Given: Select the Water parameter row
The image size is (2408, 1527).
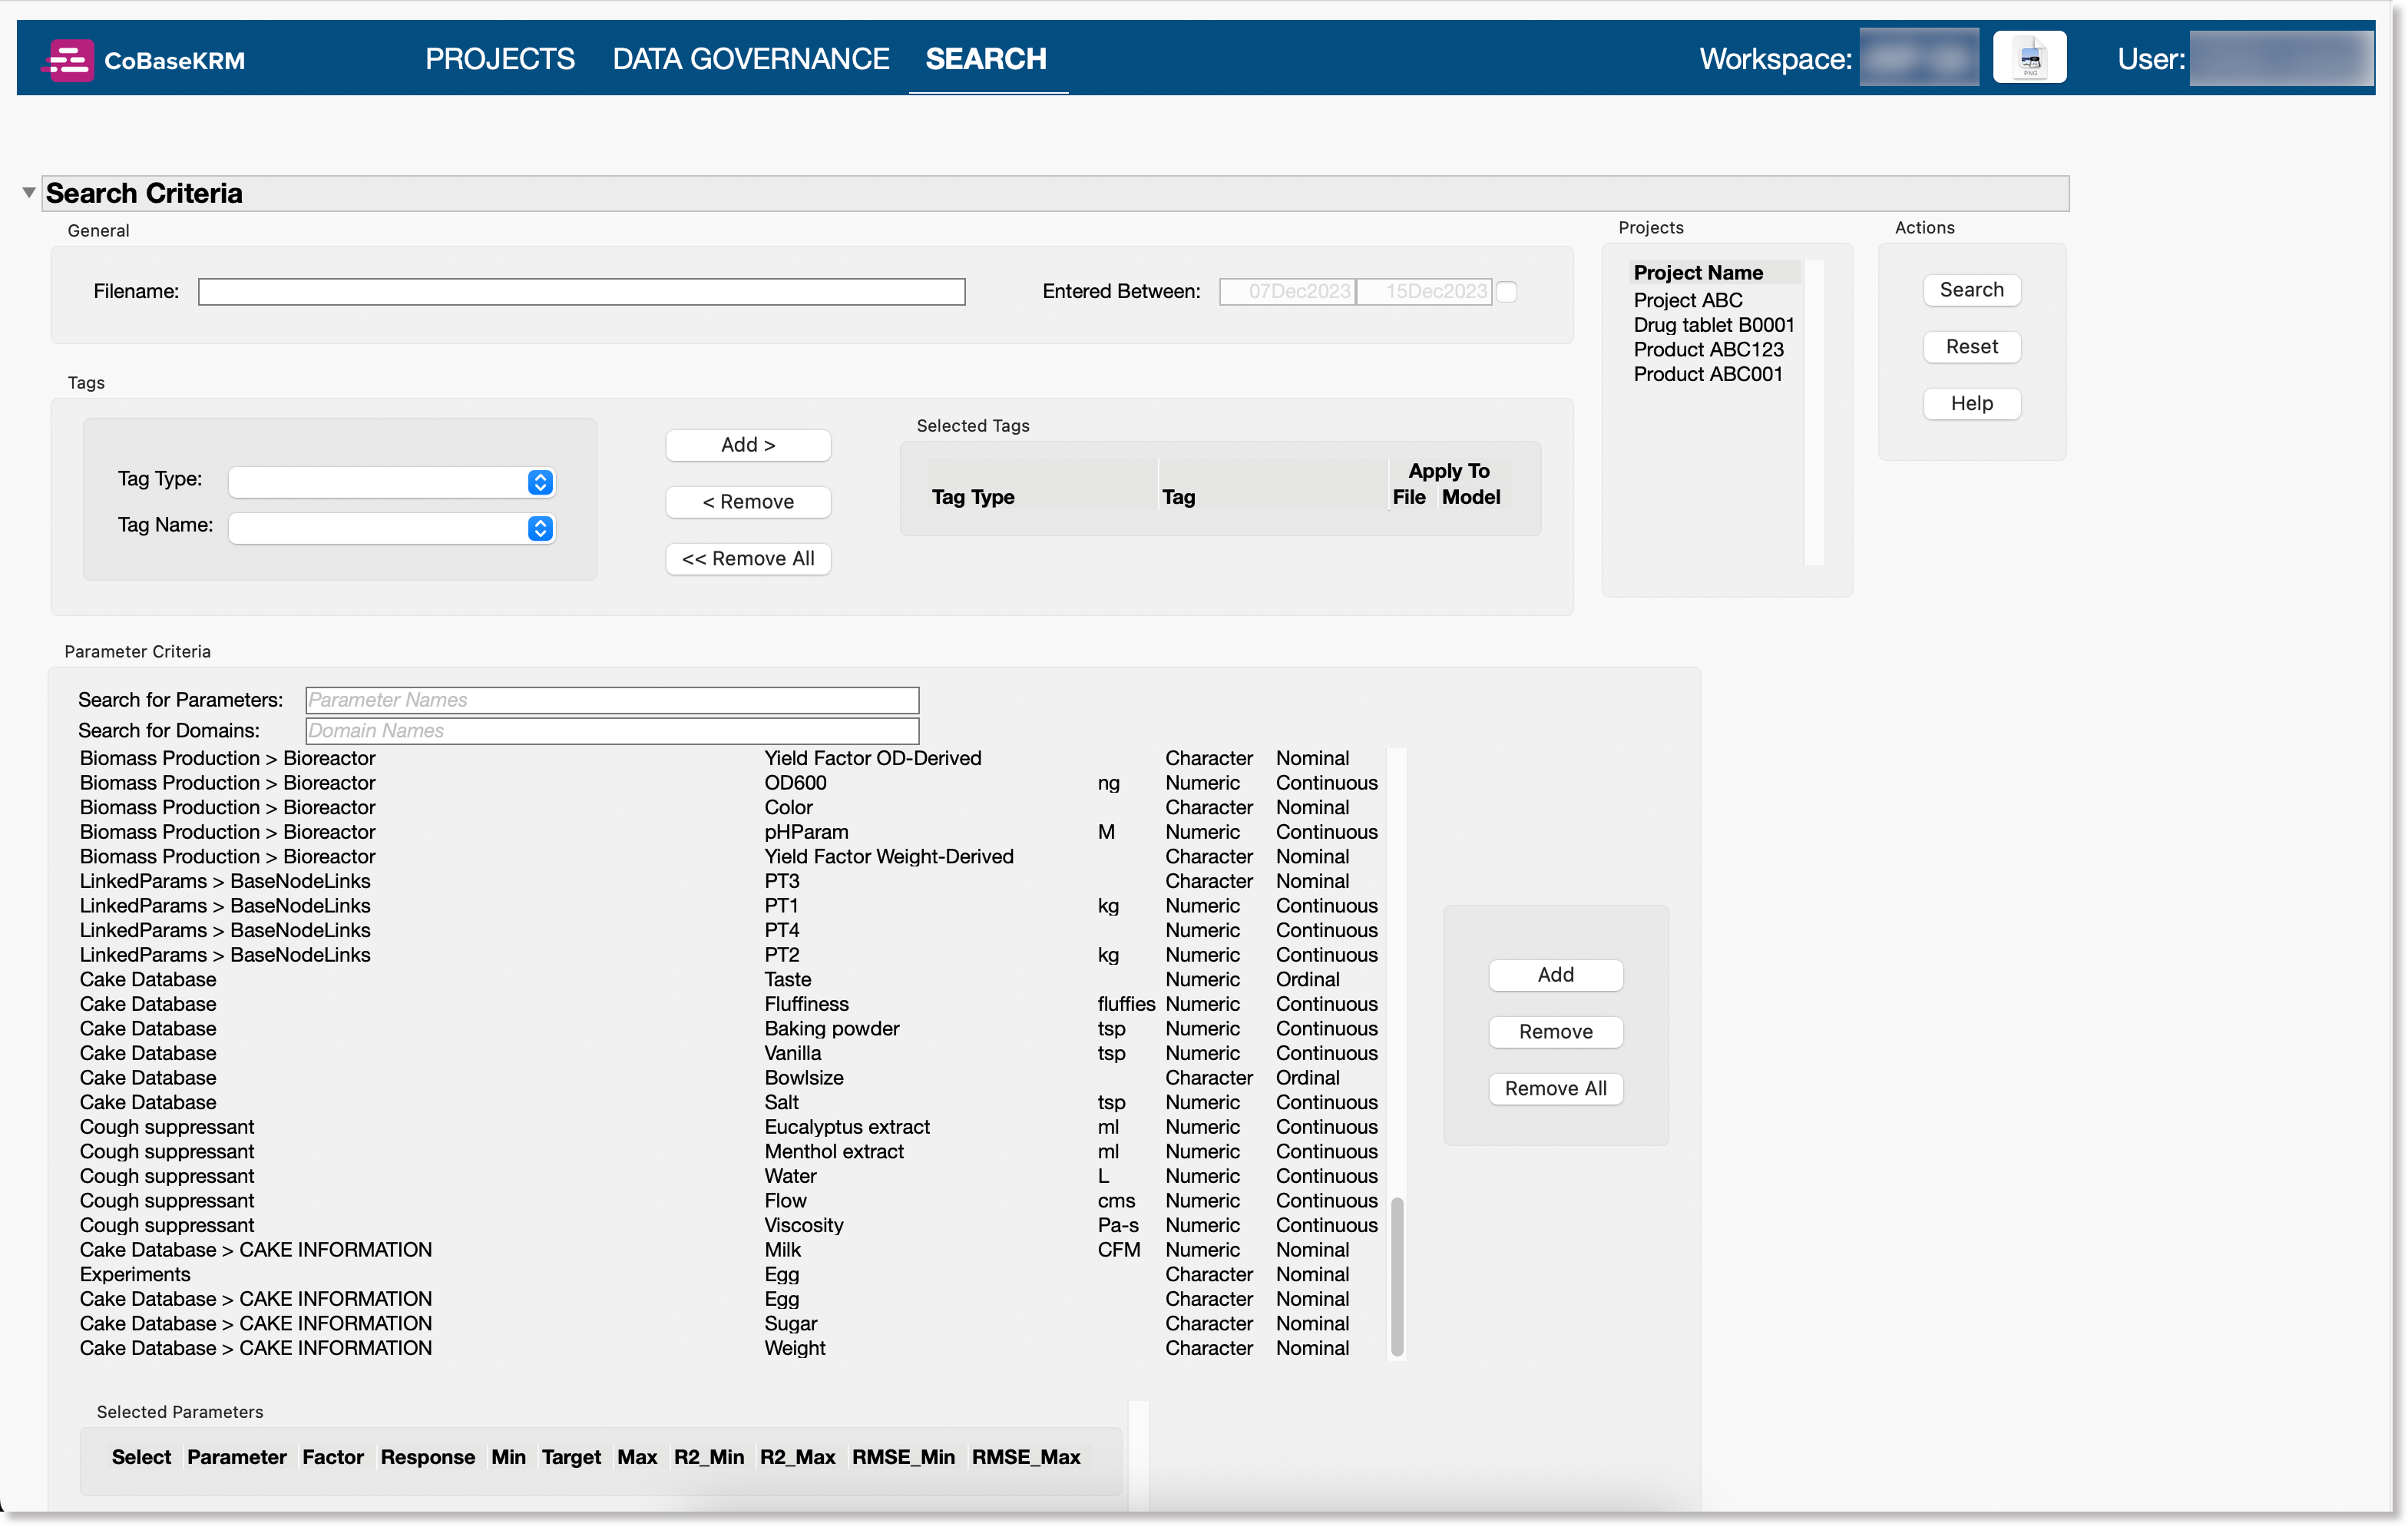Looking at the screenshot, I should [729, 1176].
